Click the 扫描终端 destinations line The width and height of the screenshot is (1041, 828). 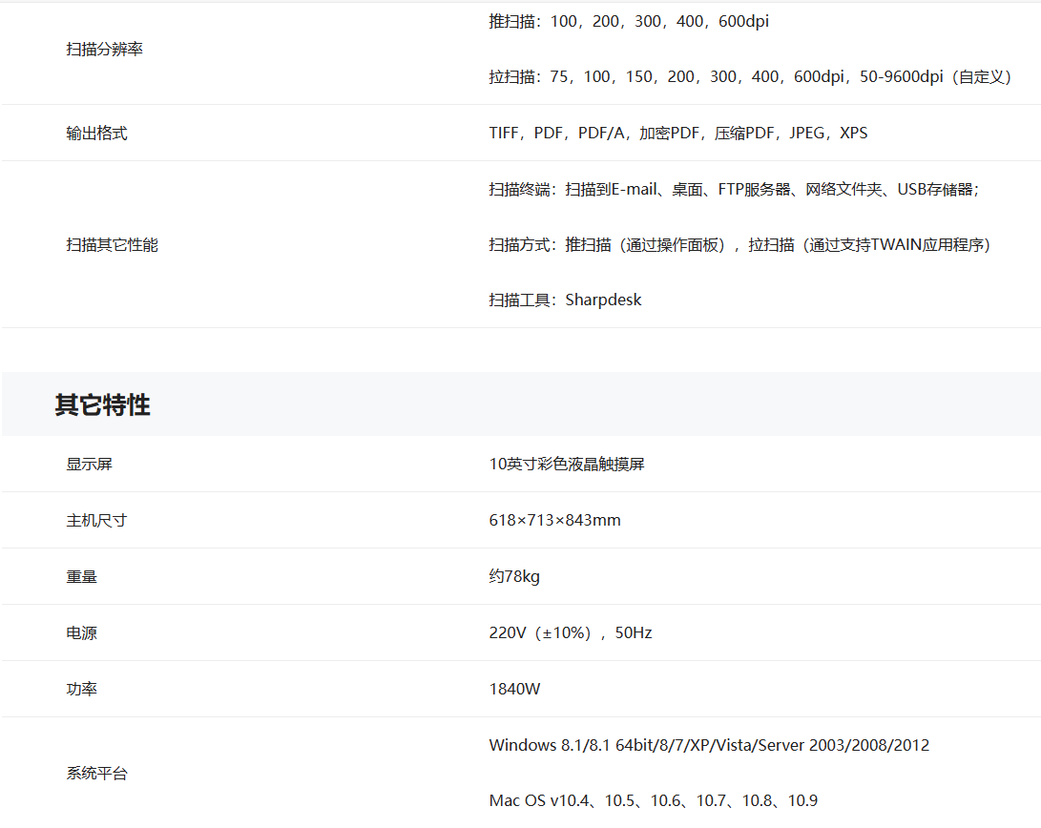coord(734,190)
